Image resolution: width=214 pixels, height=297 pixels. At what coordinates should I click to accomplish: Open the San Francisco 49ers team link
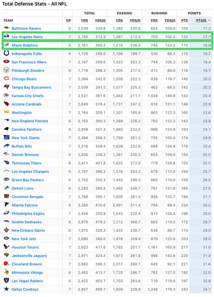point(29,62)
